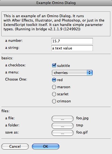This screenshot has width=112, height=154.
Task: Click the string field containing a text value
Action: coord(72,48)
